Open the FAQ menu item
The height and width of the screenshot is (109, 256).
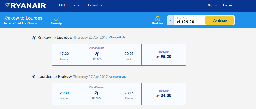(62, 5)
